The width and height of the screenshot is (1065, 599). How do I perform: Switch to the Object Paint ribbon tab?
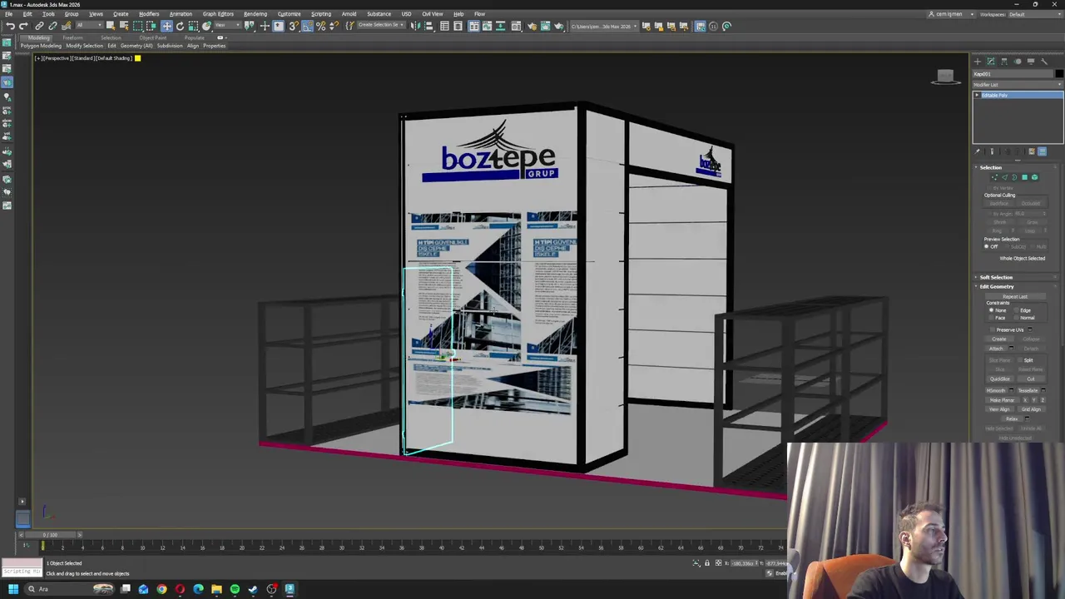[152, 37]
